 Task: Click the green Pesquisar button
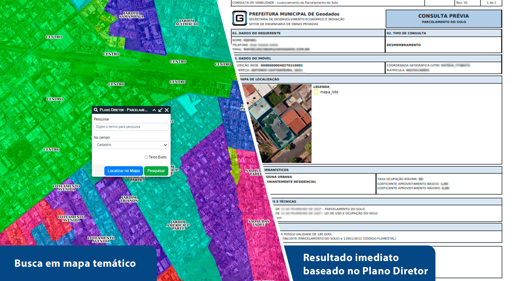156,171
